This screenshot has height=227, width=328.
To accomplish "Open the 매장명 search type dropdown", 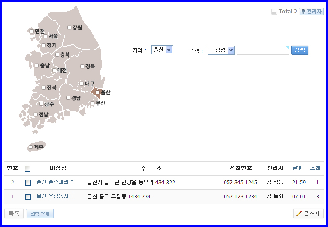I will tap(221, 50).
